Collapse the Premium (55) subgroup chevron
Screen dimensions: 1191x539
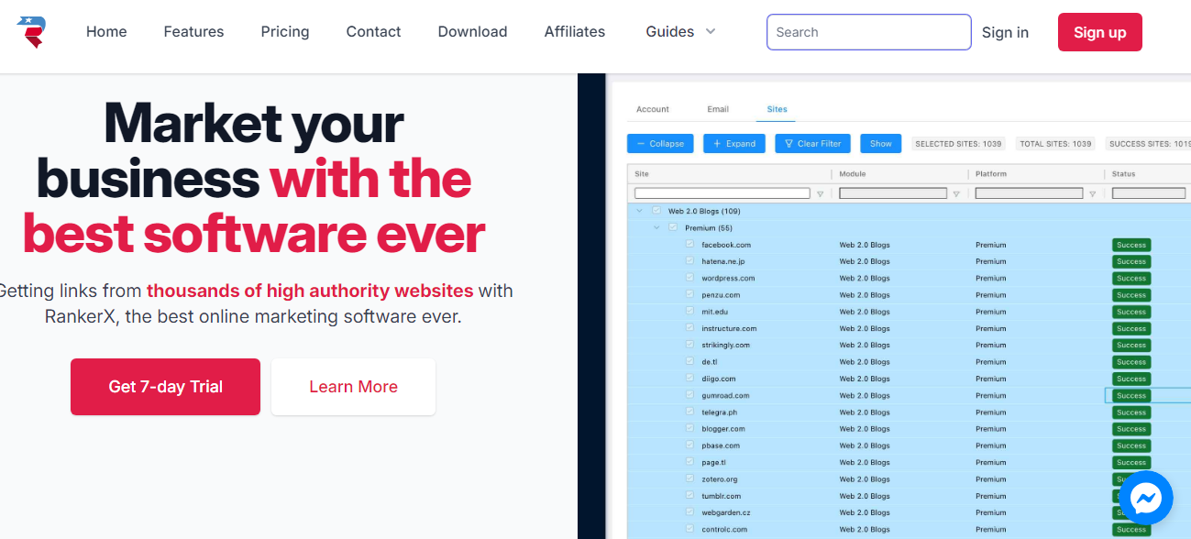[x=656, y=227]
